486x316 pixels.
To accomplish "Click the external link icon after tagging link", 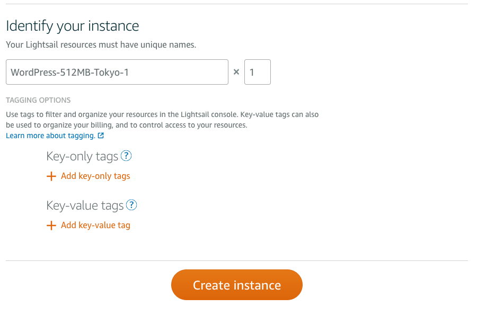I will pos(101,136).
